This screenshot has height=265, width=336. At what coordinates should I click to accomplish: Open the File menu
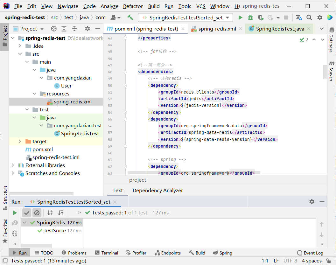click(18, 6)
